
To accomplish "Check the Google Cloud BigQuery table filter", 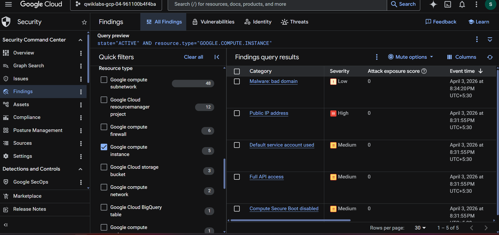I will click(x=104, y=207).
